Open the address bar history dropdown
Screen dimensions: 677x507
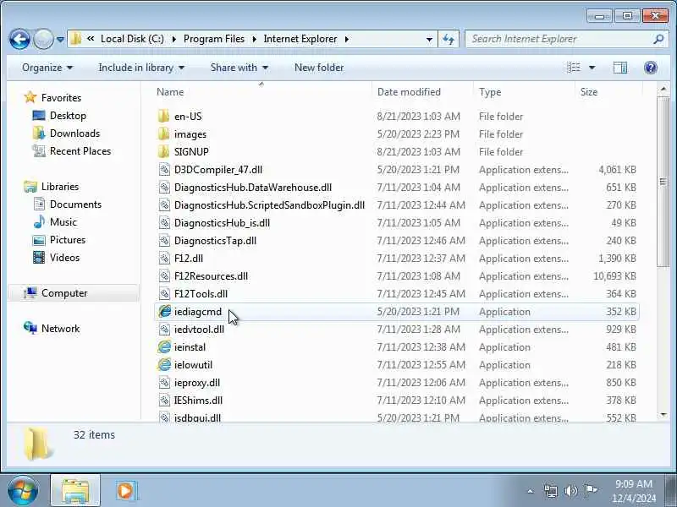[x=429, y=39]
